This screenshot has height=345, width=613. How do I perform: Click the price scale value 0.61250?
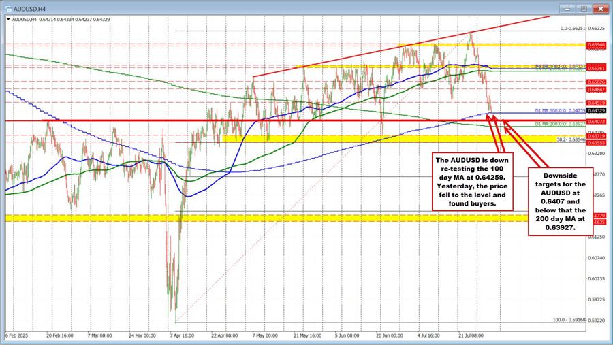click(598, 237)
